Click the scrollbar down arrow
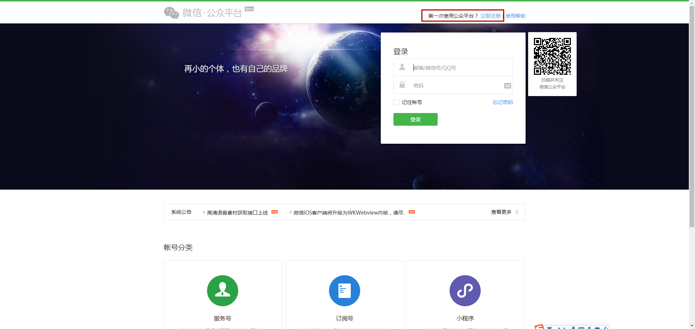 (692, 325)
